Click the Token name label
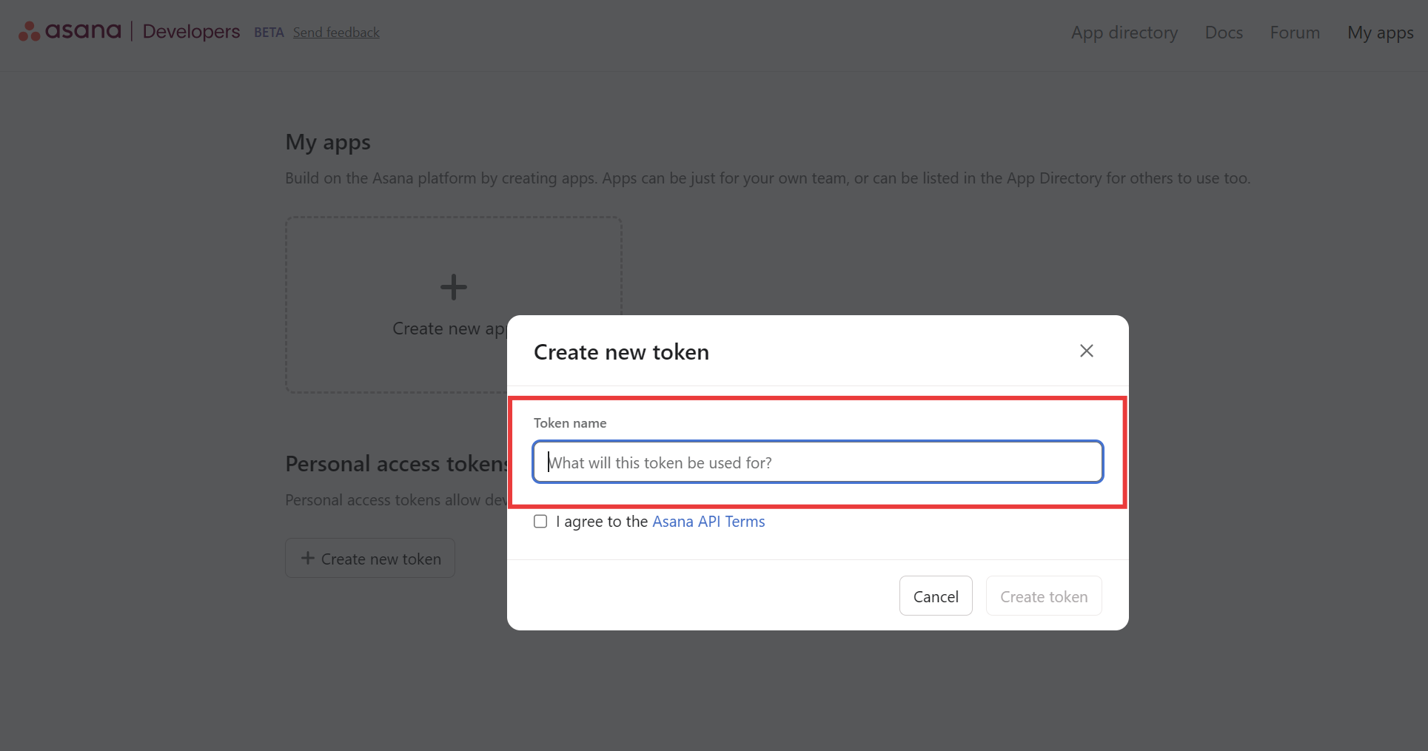Image resolution: width=1428 pixels, height=751 pixels. click(x=570, y=423)
